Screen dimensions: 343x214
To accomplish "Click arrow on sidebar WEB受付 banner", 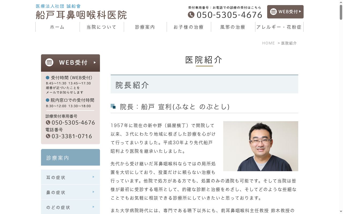I will (95, 62).
